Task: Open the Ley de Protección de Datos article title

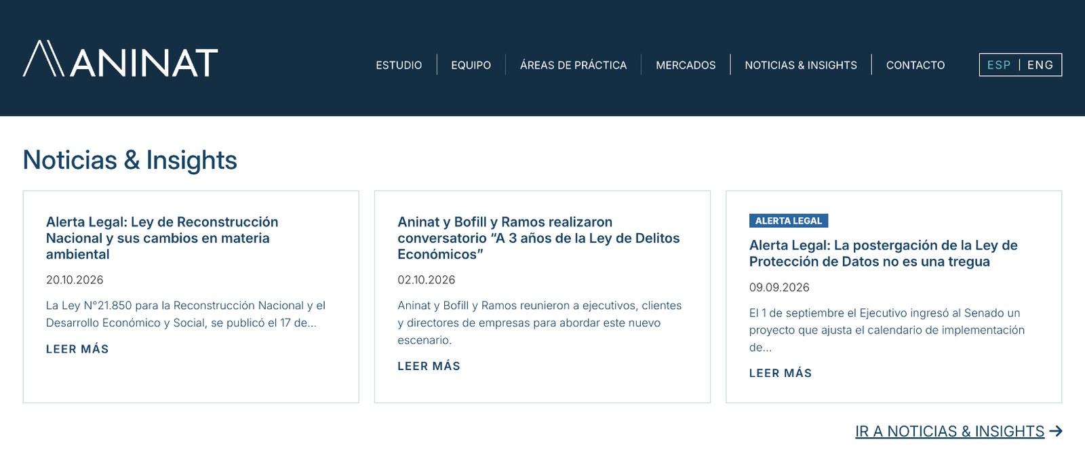Action: tap(883, 253)
